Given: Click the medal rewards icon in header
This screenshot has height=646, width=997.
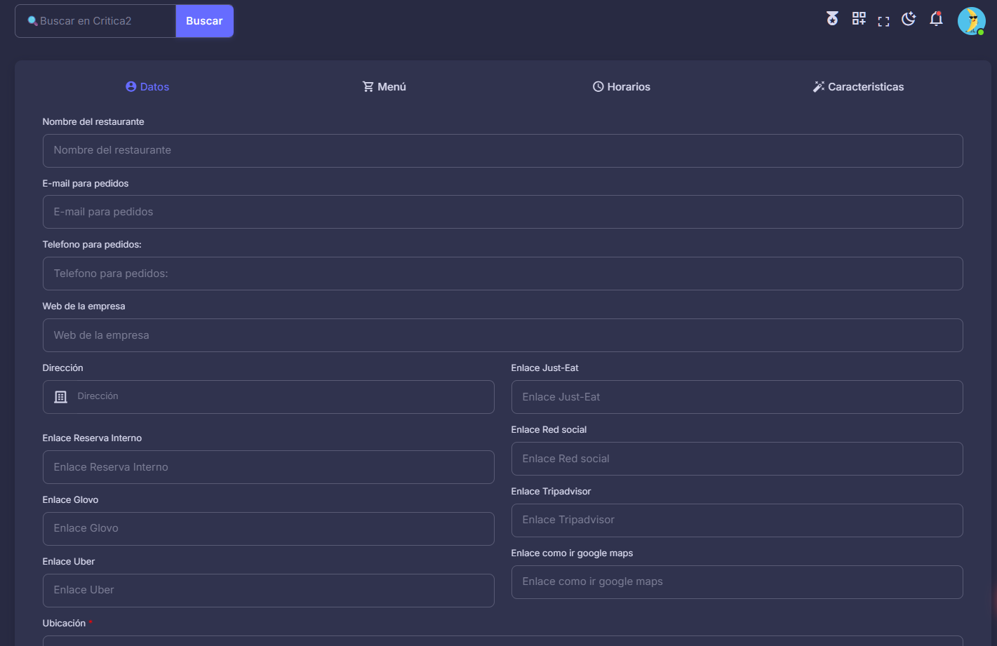Looking at the screenshot, I should [x=832, y=19].
